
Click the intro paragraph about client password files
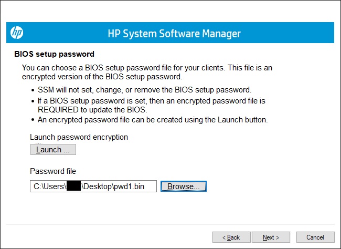point(147,72)
